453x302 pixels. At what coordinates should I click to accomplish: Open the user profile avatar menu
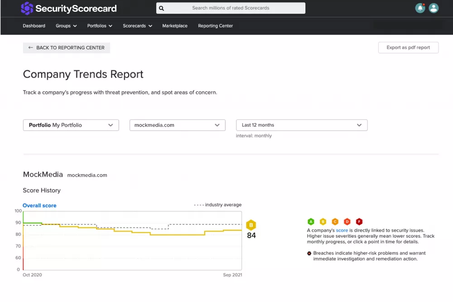click(x=434, y=8)
